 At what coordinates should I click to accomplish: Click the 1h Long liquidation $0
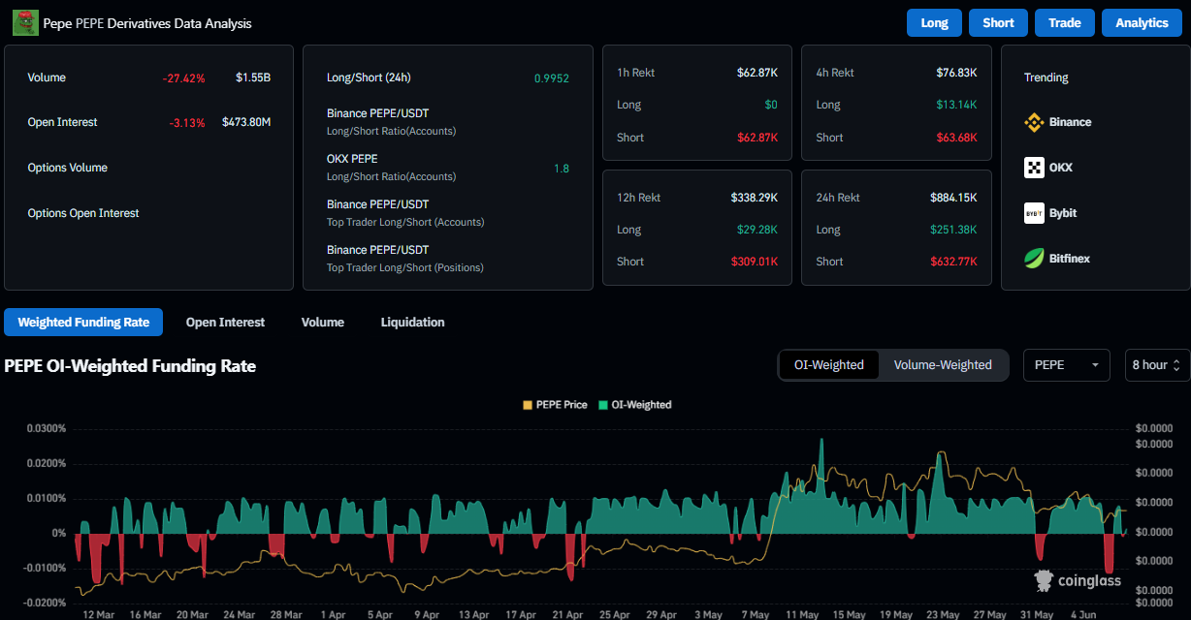pyautogui.click(x=771, y=105)
